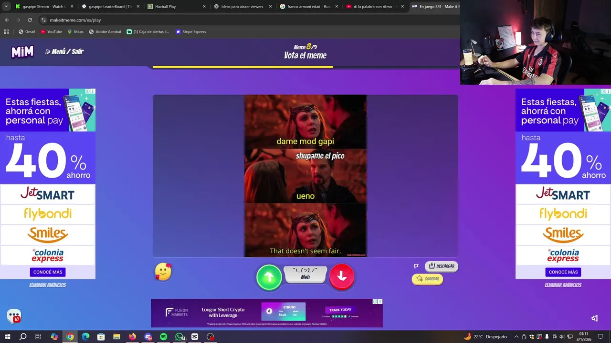Screen dimensions: 611x343
Task: Open Gmail bookmark
Action: tap(27, 32)
